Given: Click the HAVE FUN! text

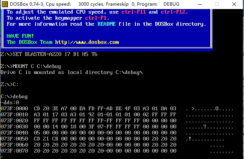Looking at the screenshot, I should click(20, 36).
